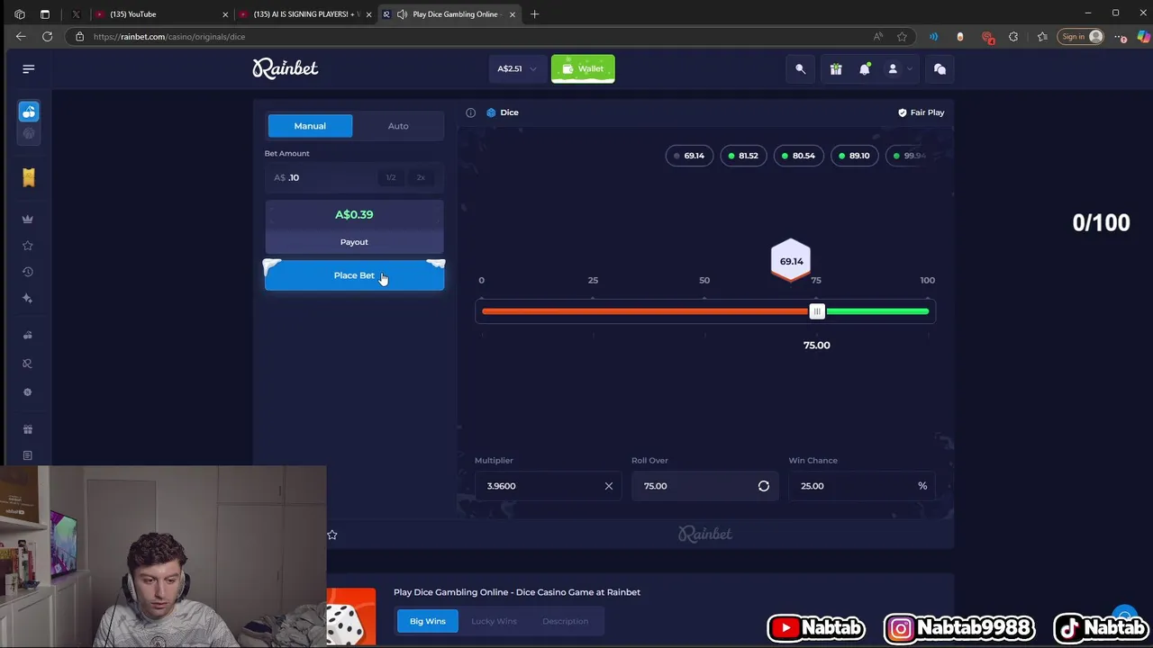
Task: Open the 69.14 roll history chip
Action: pyautogui.click(x=690, y=156)
